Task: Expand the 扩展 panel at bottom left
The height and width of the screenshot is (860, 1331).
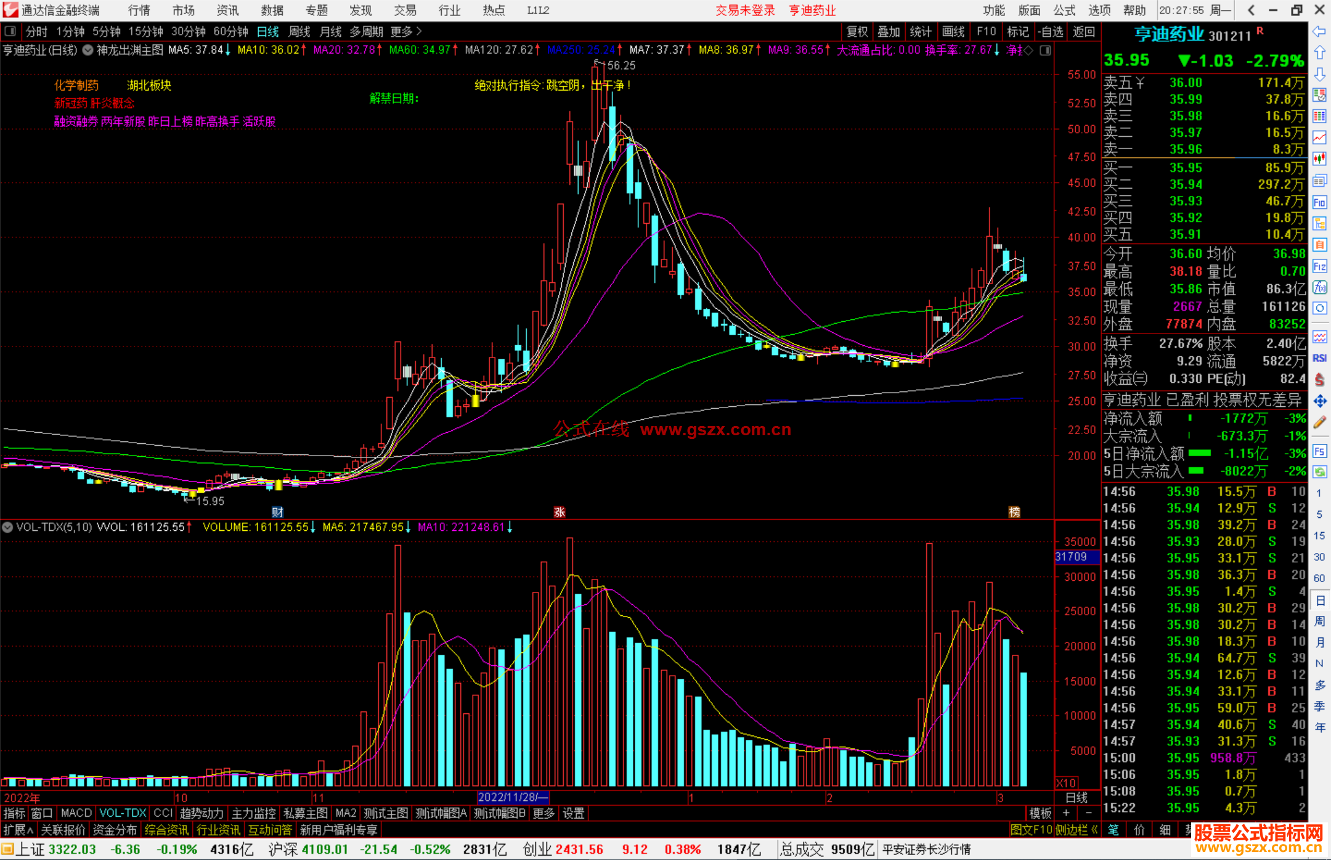Action: click(18, 830)
